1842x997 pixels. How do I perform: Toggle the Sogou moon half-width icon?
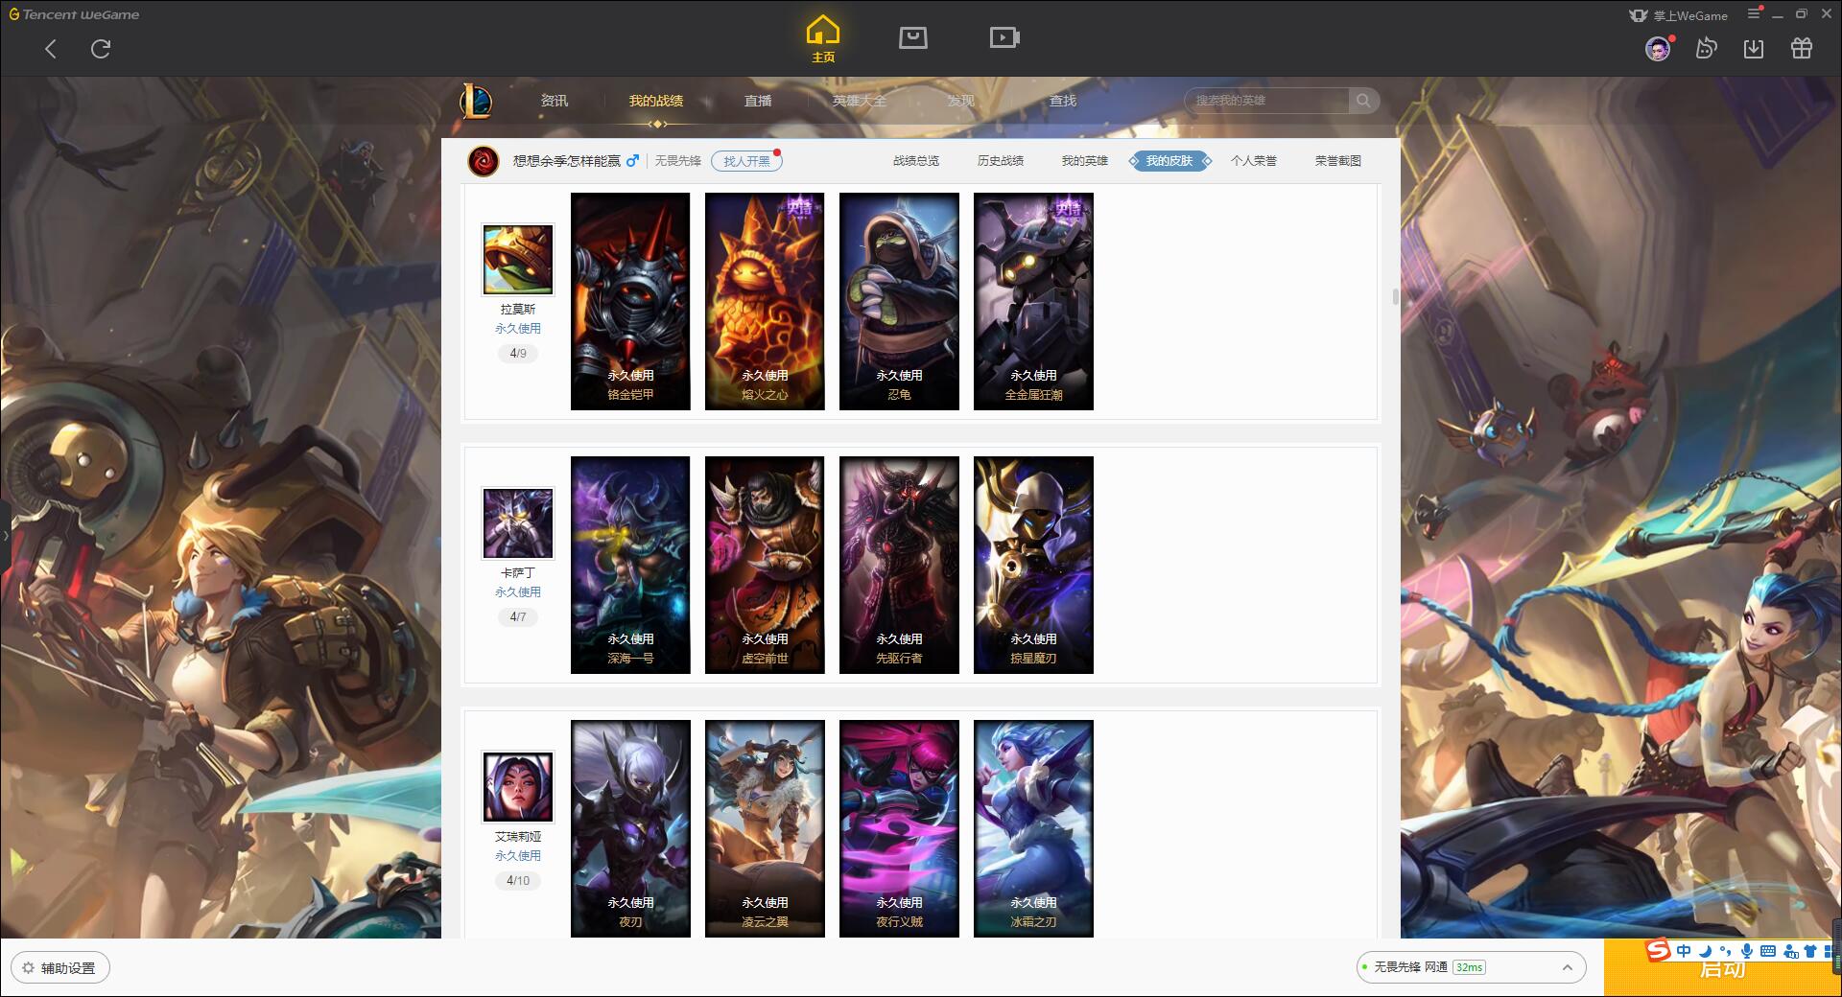1705,951
